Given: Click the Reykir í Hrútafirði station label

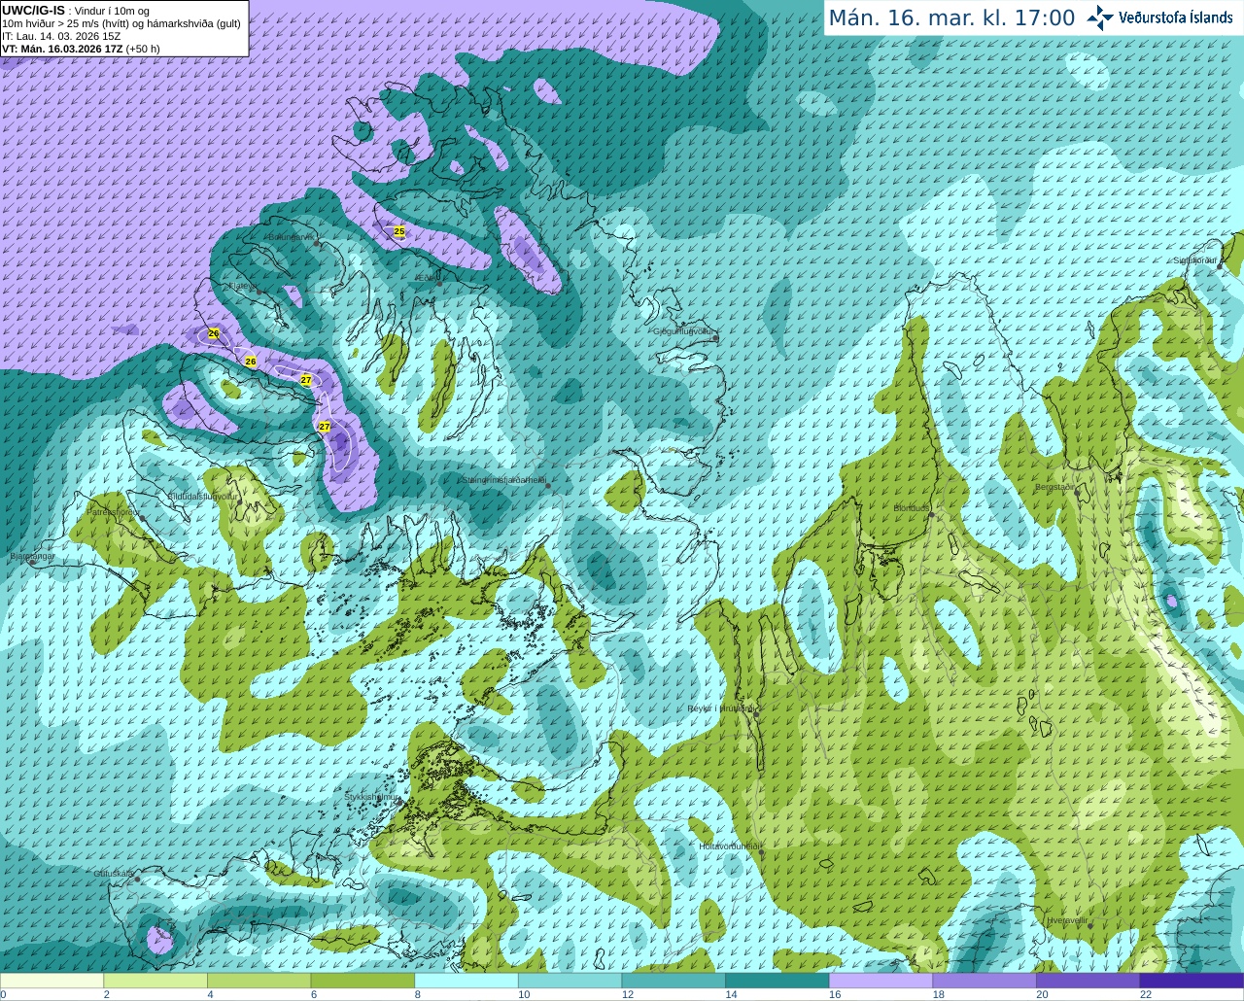Looking at the screenshot, I should [x=720, y=708].
